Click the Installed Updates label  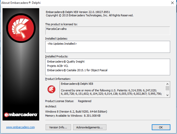click(x=56, y=39)
